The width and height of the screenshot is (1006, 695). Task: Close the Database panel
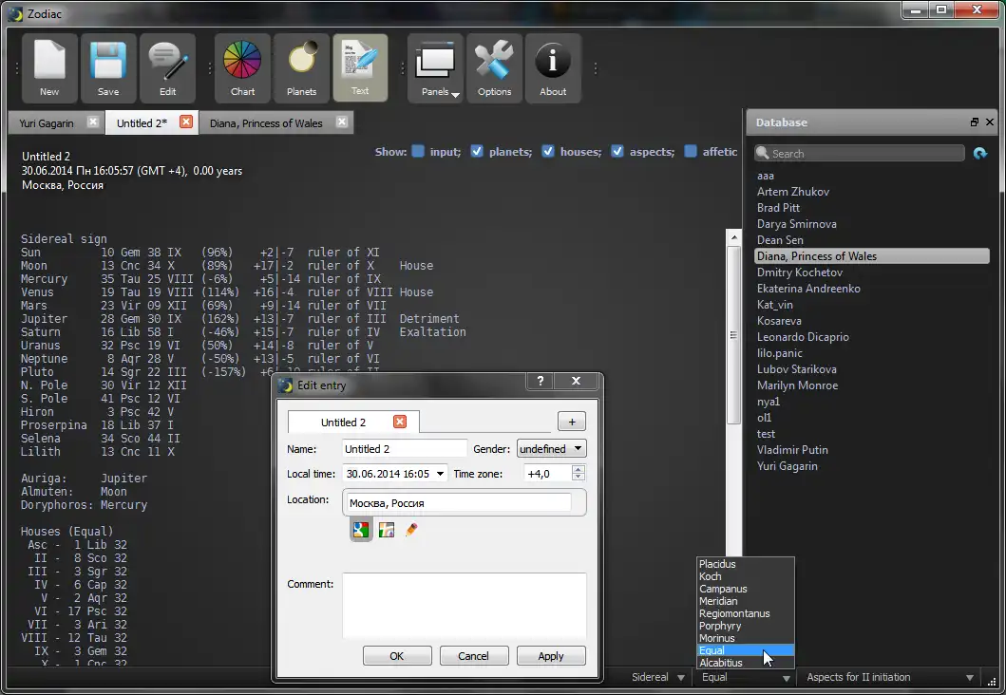click(x=990, y=122)
